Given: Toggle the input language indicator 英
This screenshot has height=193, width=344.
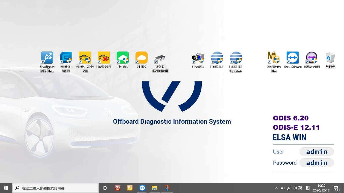Looking at the screenshot, I should tap(300, 188).
